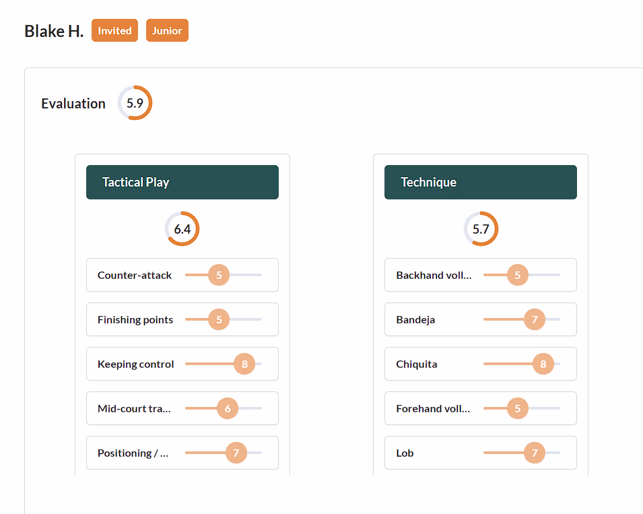The width and height of the screenshot is (643, 514).
Task: Select the Technique section header
Action: [481, 182]
